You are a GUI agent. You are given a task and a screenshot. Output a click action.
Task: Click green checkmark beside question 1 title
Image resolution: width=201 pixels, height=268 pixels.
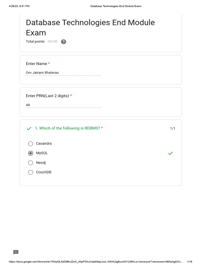point(29,128)
